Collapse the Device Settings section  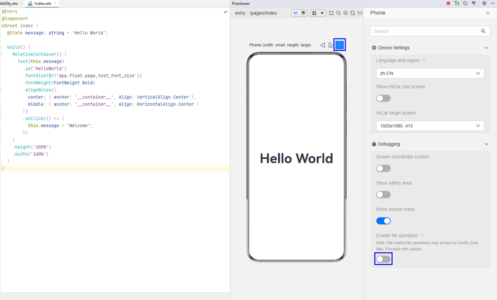[x=486, y=48]
